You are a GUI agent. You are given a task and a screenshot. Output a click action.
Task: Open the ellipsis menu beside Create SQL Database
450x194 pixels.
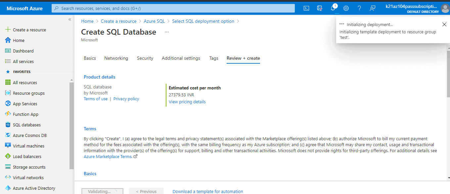(166, 32)
